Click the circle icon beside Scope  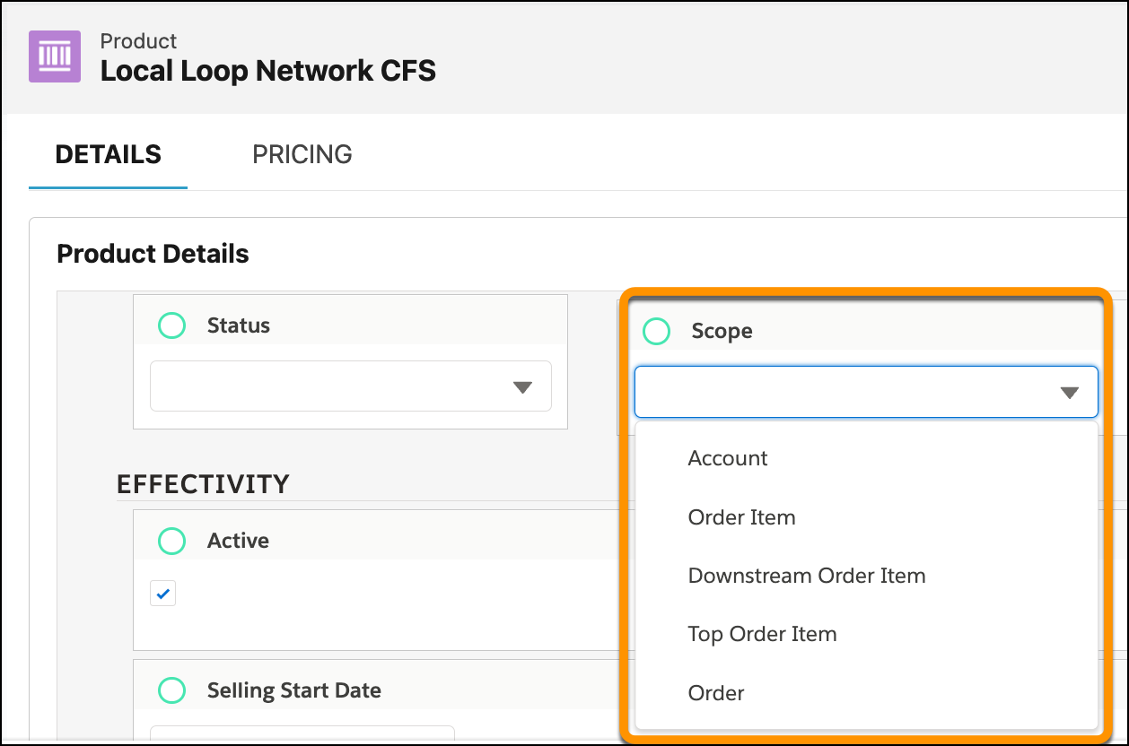(x=657, y=331)
